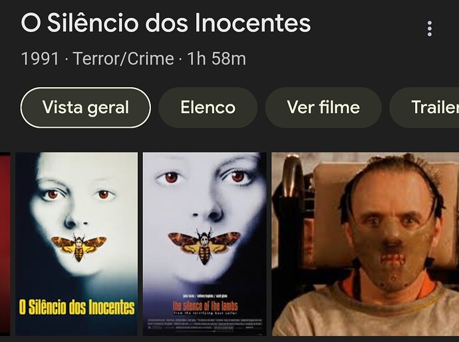Switch to the Elenco tab

click(x=208, y=108)
